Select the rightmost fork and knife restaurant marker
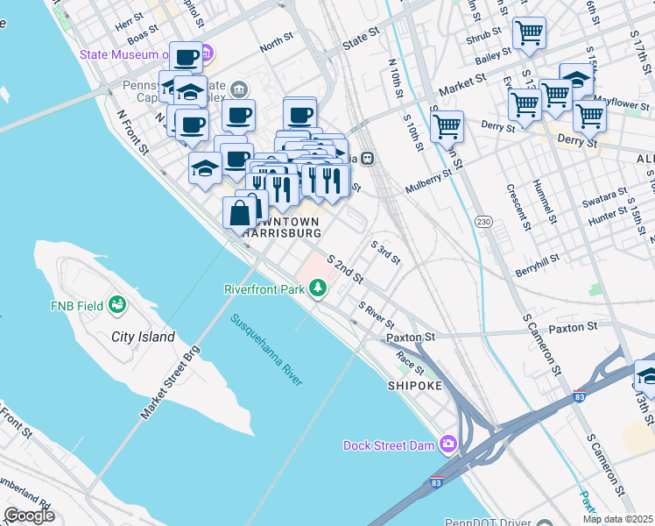655x526 pixels. coord(333,181)
